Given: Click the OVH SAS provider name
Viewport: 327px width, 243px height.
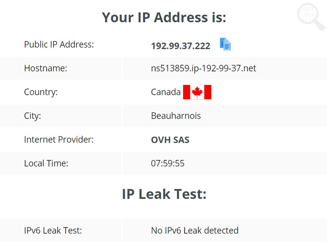Looking at the screenshot, I should (170, 140).
